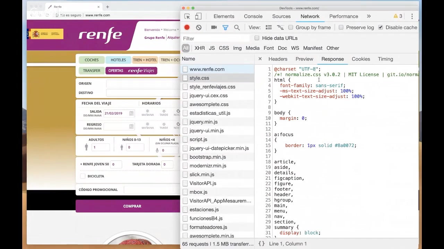Filter requests by JS type
This screenshot has height=249, width=444.
point(212,48)
